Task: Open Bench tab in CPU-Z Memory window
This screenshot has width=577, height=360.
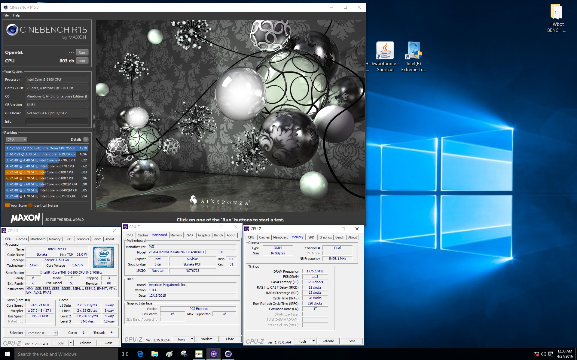Action: pos(340,237)
